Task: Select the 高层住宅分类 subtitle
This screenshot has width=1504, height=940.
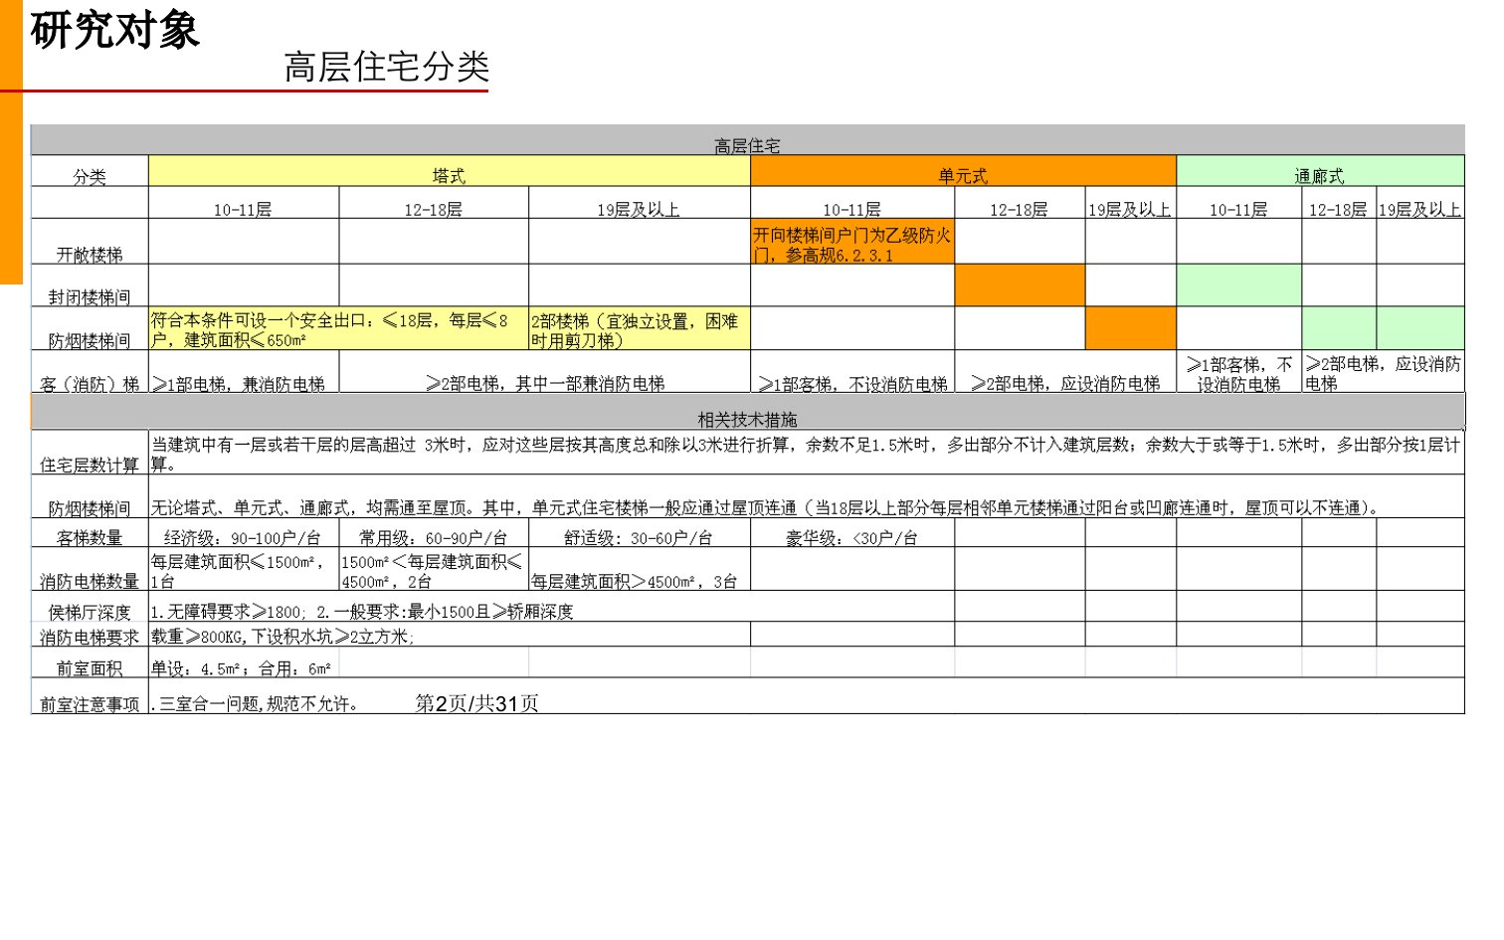Action: [x=387, y=67]
